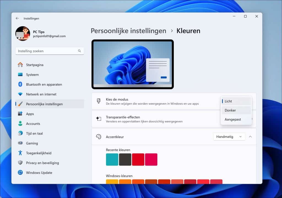Viewport: 282px width, 198px height.
Task: Click the desktop preview thumbnail
Action: (132, 64)
